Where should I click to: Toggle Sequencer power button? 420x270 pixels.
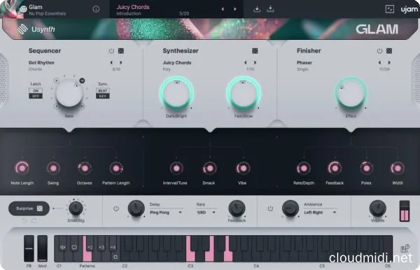(111, 51)
